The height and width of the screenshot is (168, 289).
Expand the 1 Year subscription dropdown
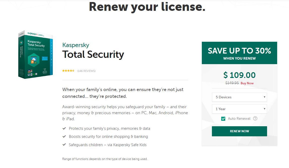click(239, 109)
